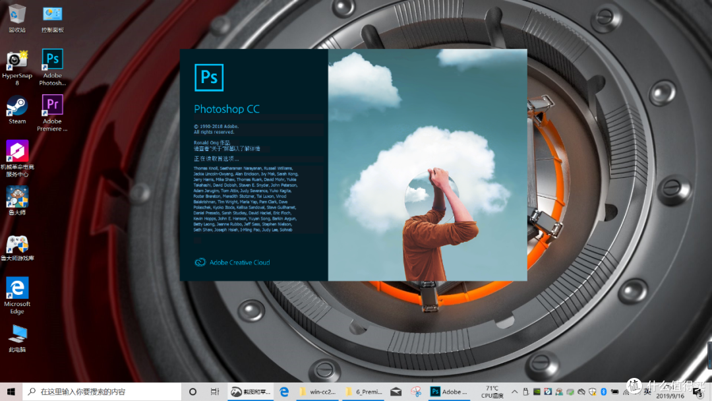
Task: Switch to the 6_Premi folder taskbar window
Action: (363, 392)
